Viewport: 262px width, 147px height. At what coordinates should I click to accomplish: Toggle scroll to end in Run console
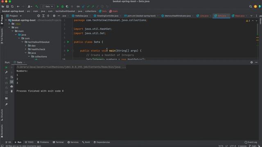11,82
